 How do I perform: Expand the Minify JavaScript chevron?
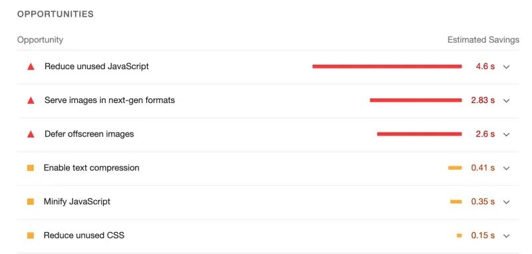[506, 202]
